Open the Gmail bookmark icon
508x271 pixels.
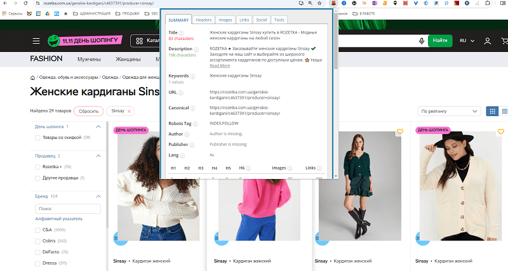click(29, 13)
